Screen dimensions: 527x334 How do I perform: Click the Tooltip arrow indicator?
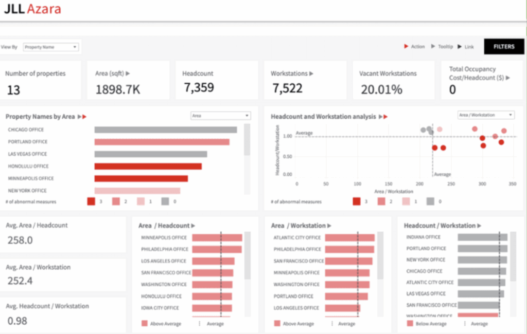point(434,46)
